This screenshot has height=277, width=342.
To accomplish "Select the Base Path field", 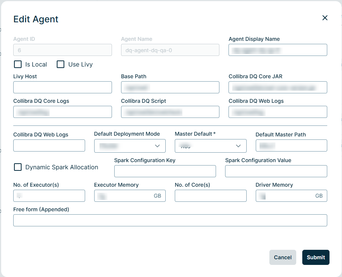I will click(170, 87).
